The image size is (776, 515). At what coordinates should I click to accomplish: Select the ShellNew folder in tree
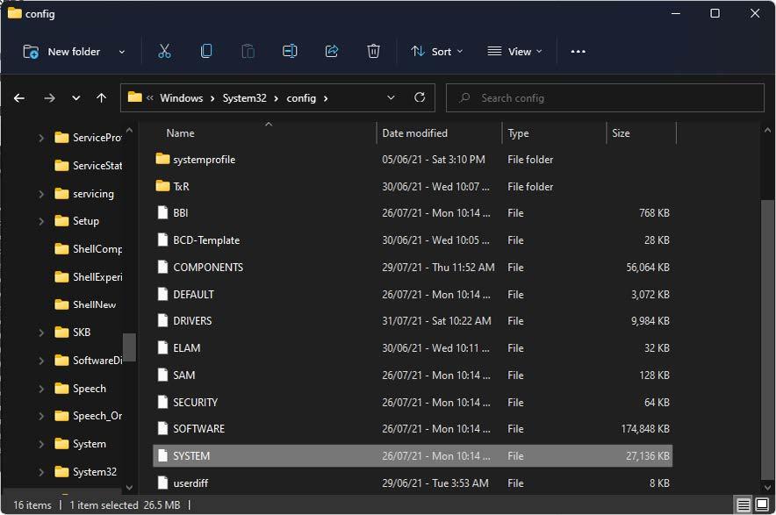click(85, 304)
